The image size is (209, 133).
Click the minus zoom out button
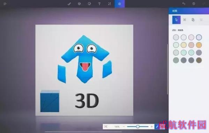click(x=124, y=126)
